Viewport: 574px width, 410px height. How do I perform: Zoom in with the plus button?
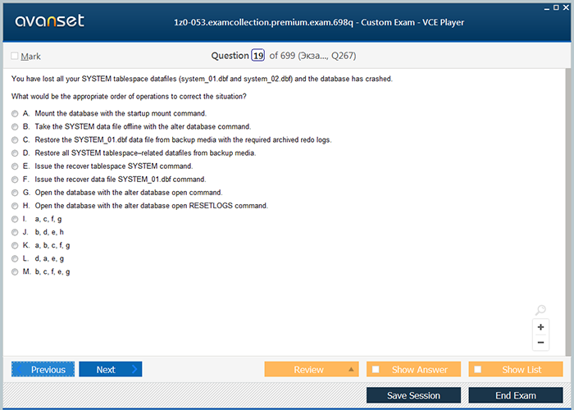540,327
